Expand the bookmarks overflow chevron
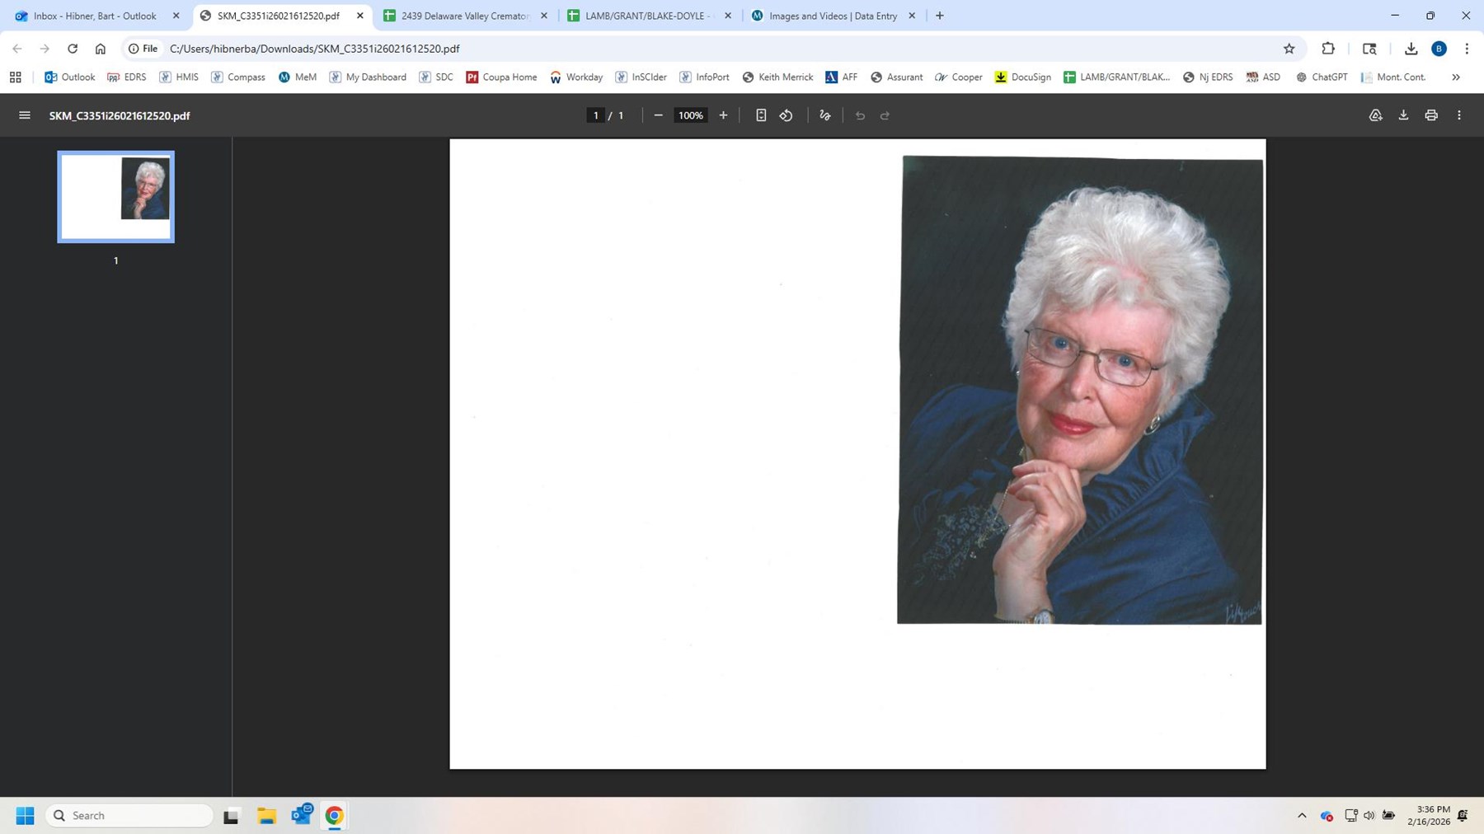Image resolution: width=1484 pixels, height=834 pixels. [1456, 77]
